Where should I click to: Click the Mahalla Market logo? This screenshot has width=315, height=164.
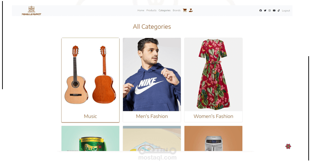(x=31, y=11)
